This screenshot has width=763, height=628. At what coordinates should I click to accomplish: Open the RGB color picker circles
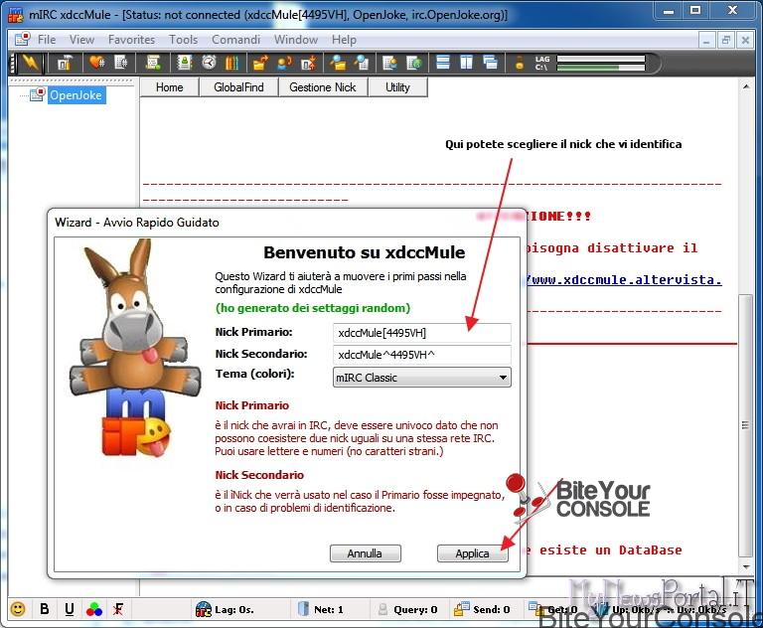tap(94, 609)
